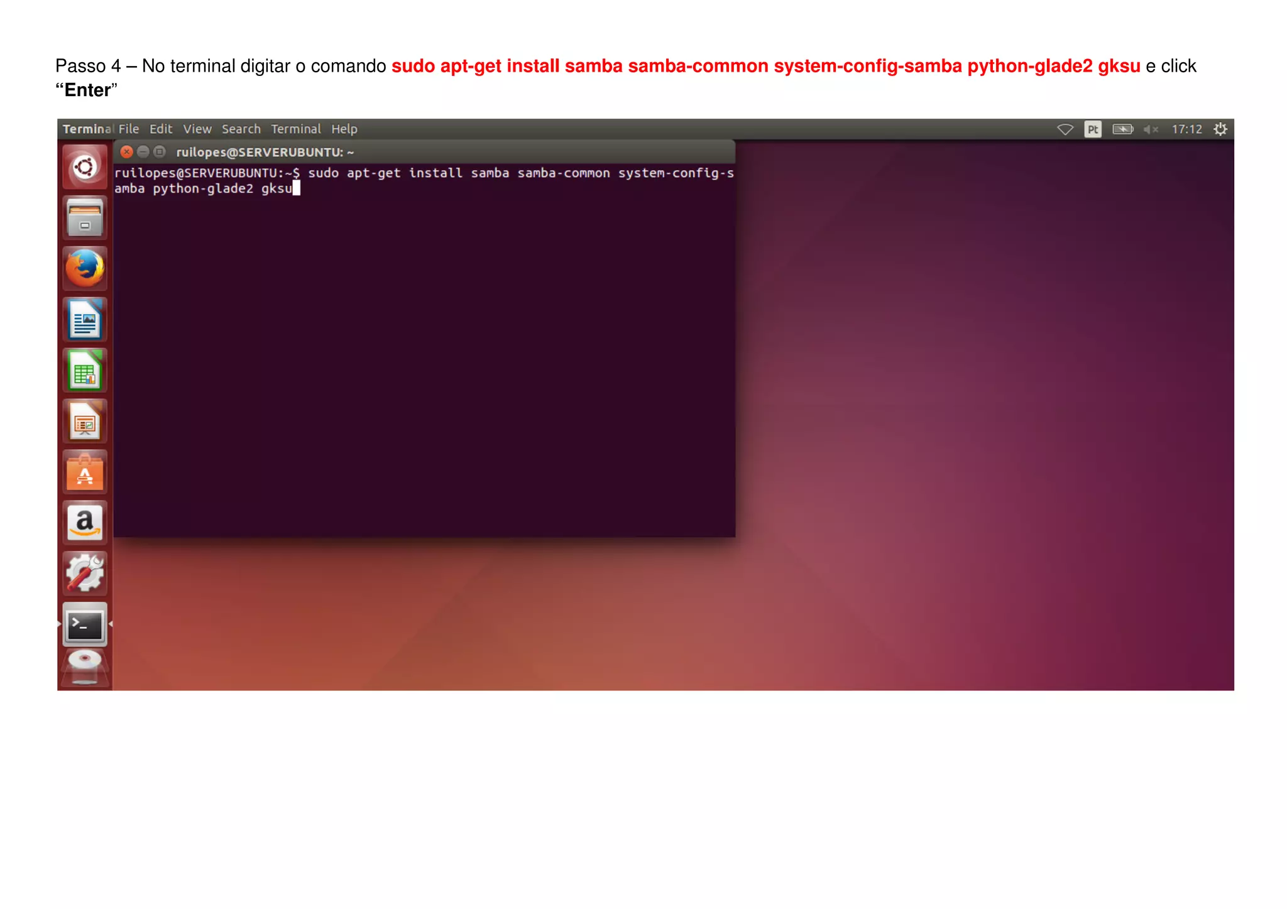The height and width of the screenshot is (909, 1287).
Task: Close the terminal window
Action: pyautogui.click(x=126, y=152)
